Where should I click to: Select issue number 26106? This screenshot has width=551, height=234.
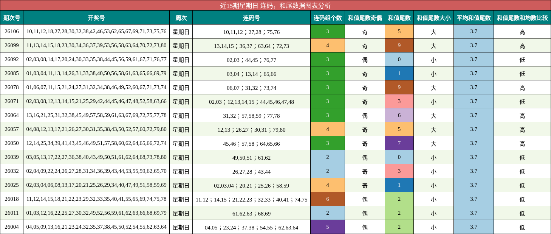(12, 31)
